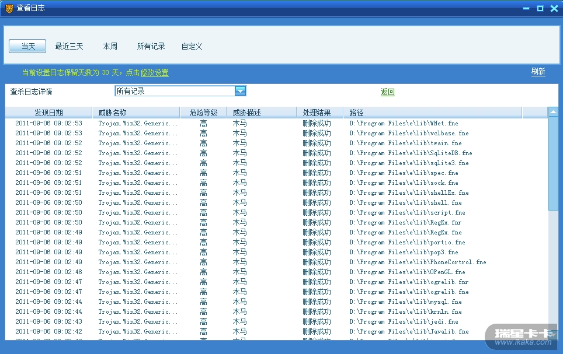Click the date 2011-09-06 09:02:42

(48, 332)
